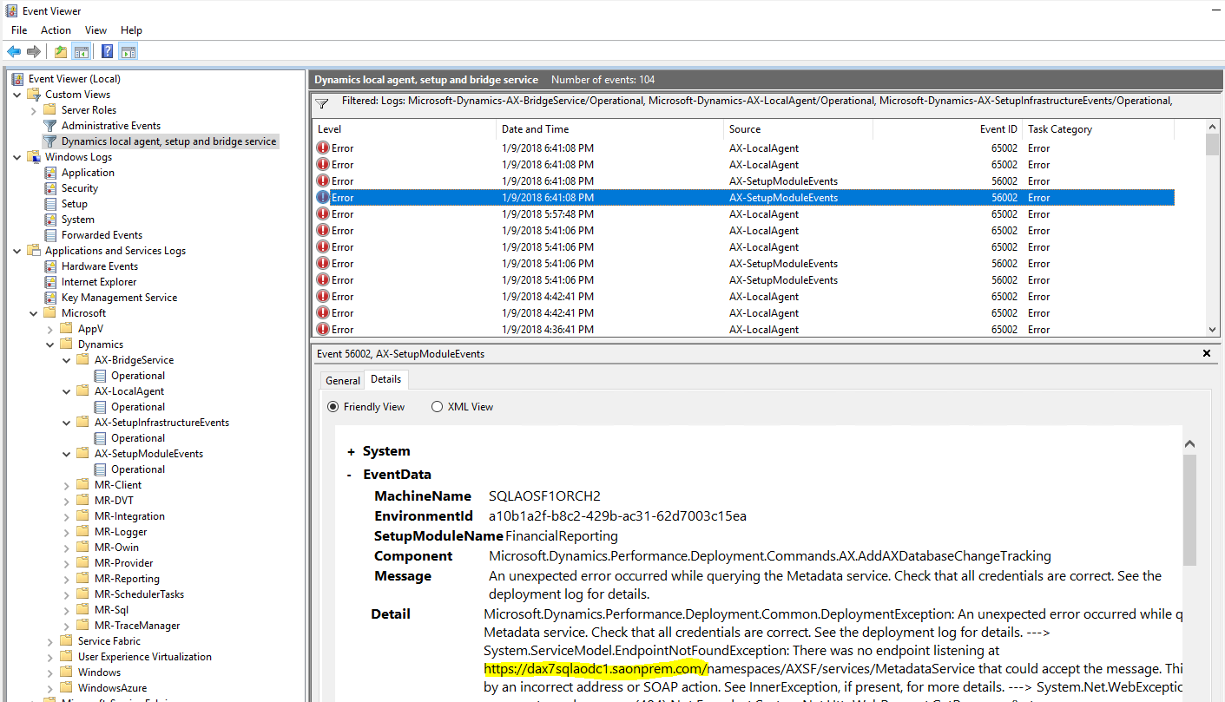The width and height of the screenshot is (1225, 702).
Task: Click the filter funnel icon beside Filtered Logs
Action: click(x=322, y=103)
